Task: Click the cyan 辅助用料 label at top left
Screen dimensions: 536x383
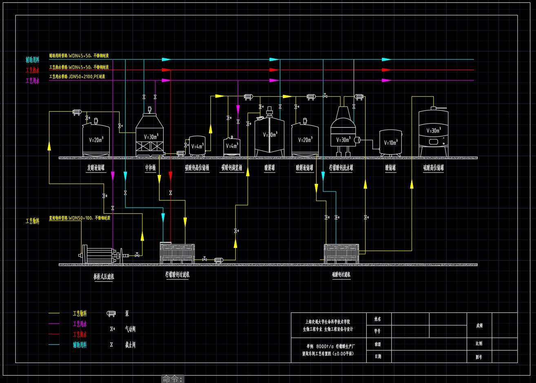Action: pyautogui.click(x=33, y=60)
